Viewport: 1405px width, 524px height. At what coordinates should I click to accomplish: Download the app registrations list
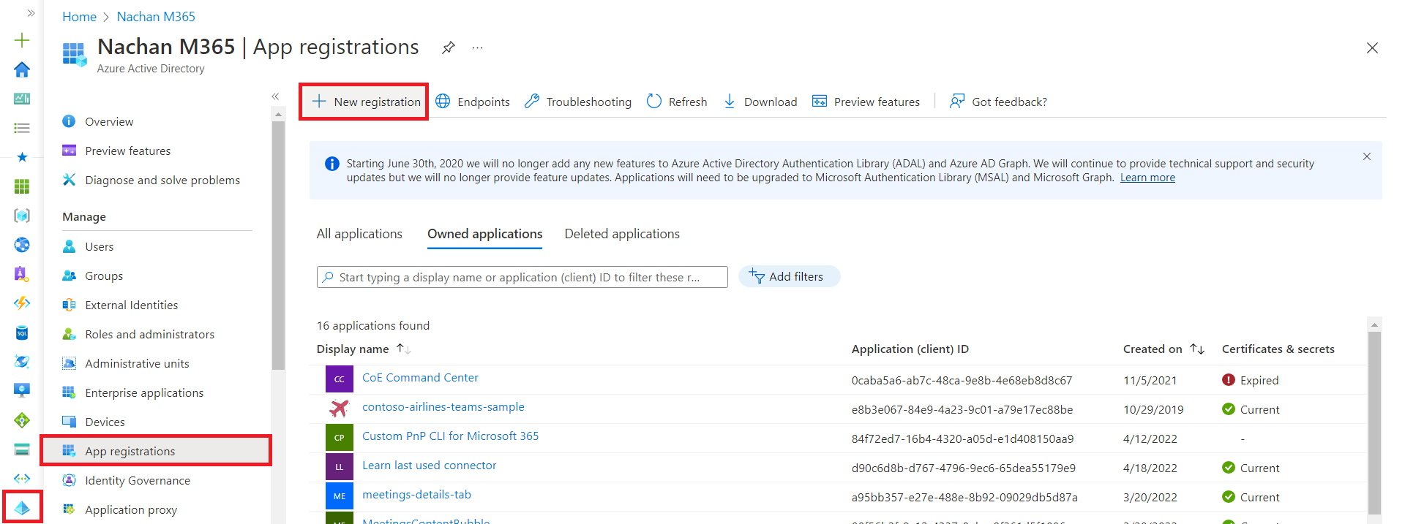760,102
